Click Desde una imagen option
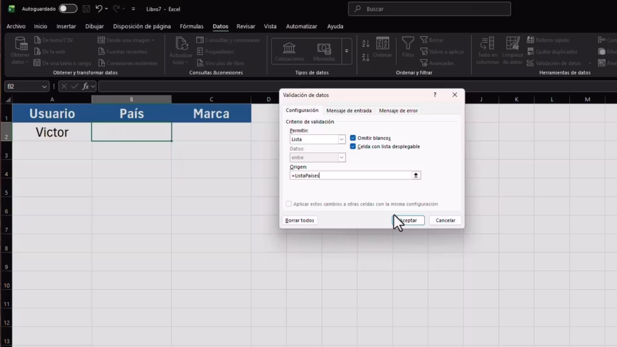 127,40
